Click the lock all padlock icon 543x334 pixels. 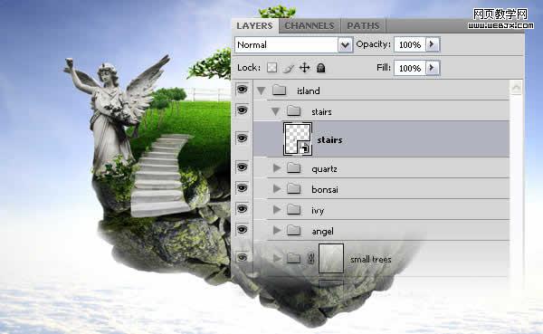tap(320, 68)
